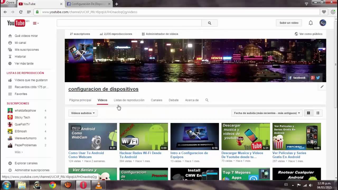Switch to the Facebook tab
The height and width of the screenshot is (190, 338).
point(89,4)
